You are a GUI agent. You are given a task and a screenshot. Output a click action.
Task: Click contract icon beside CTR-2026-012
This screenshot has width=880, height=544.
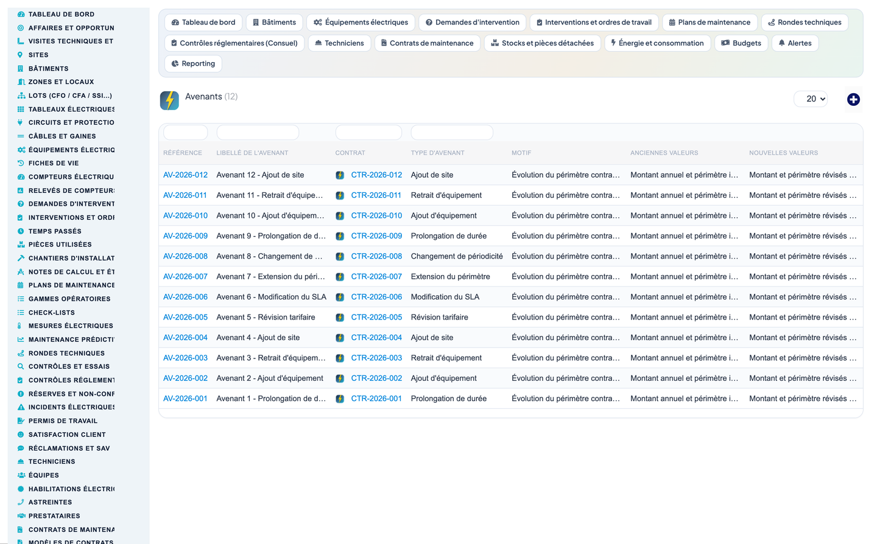pyautogui.click(x=340, y=175)
